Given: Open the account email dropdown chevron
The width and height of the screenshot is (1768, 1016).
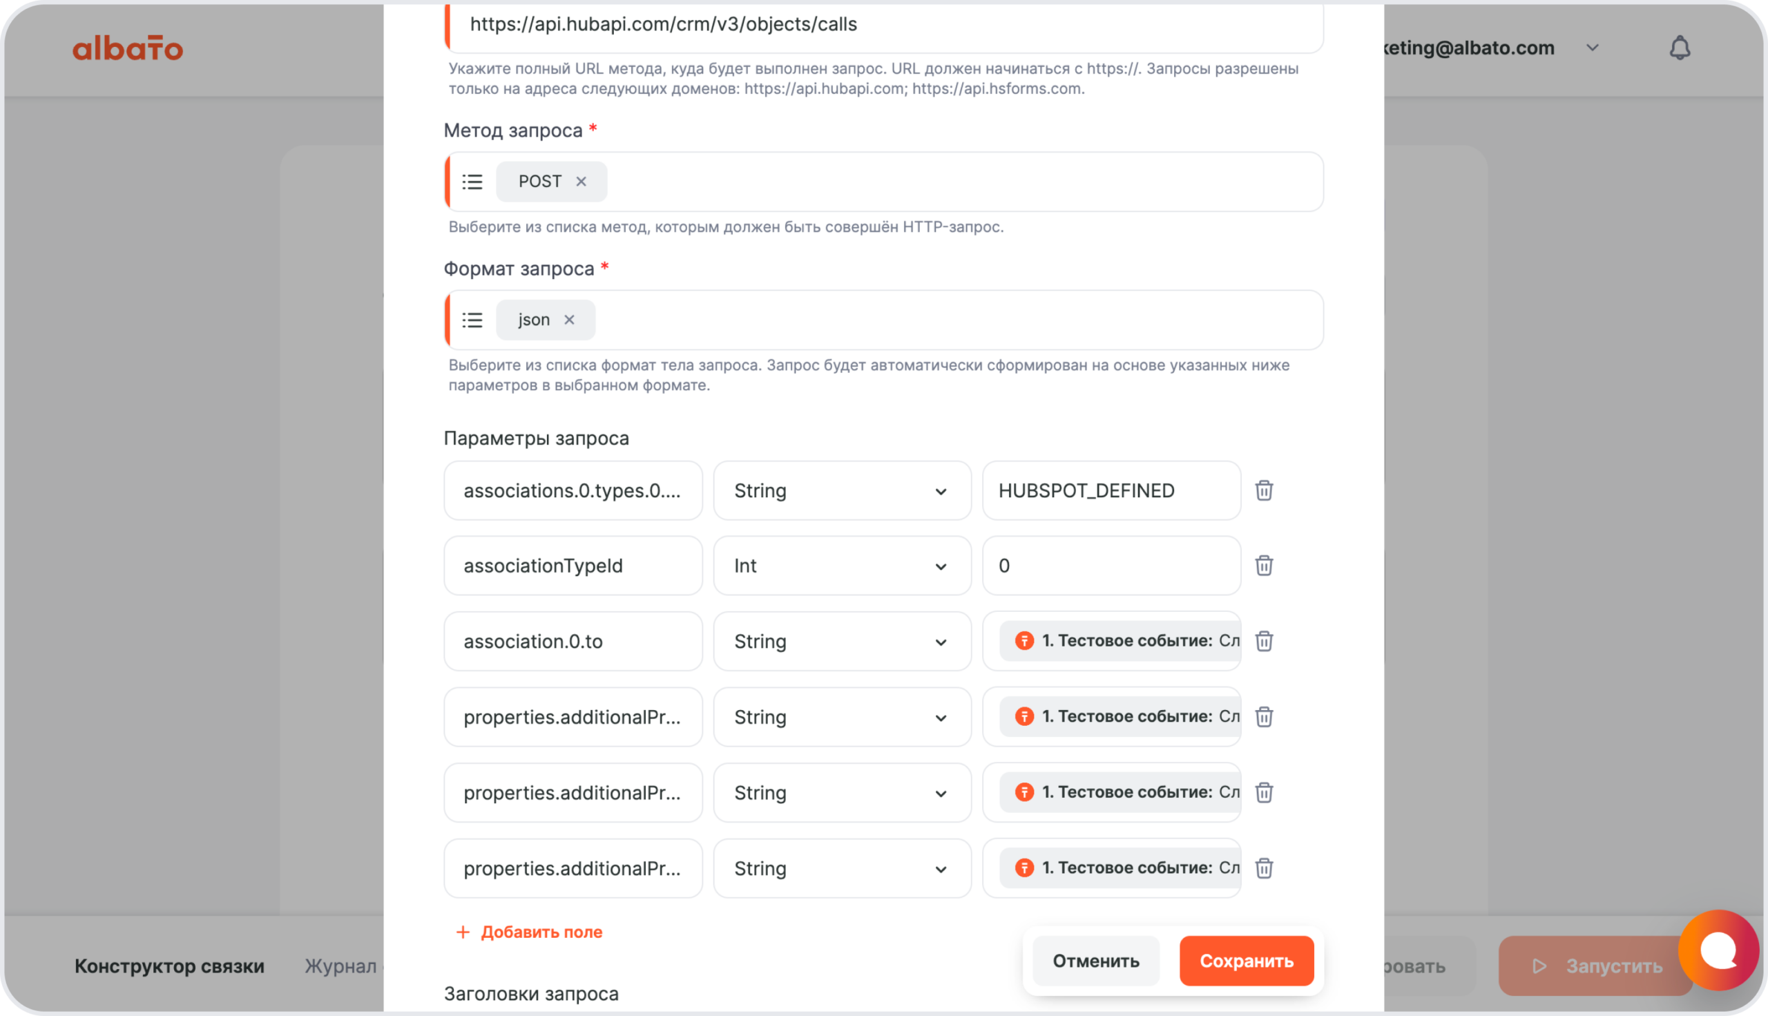Looking at the screenshot, I should pyautogui.click(x=1592, y=48).
